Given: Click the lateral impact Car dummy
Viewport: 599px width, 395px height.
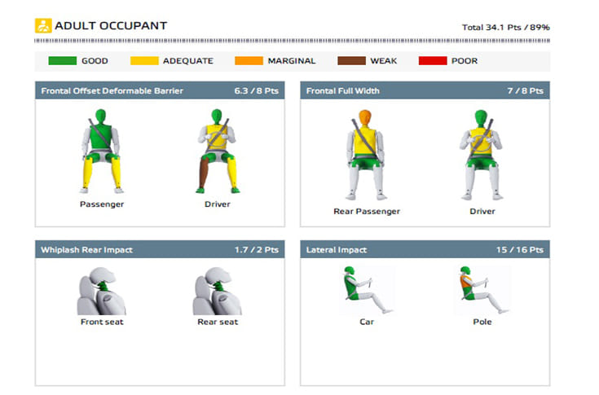Looking at the screenshot, I should pyautogui.click(x=366, y=290).
